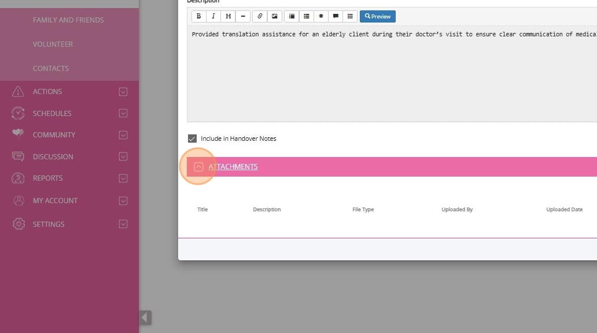Sort attachments by Uploaded Date column
The width and height of the screenshot is (597, 333).
(x=564, y=209)
